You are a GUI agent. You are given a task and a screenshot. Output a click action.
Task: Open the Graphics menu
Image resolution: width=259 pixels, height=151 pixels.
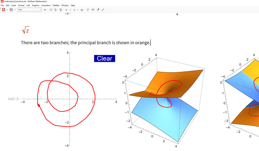36,5
